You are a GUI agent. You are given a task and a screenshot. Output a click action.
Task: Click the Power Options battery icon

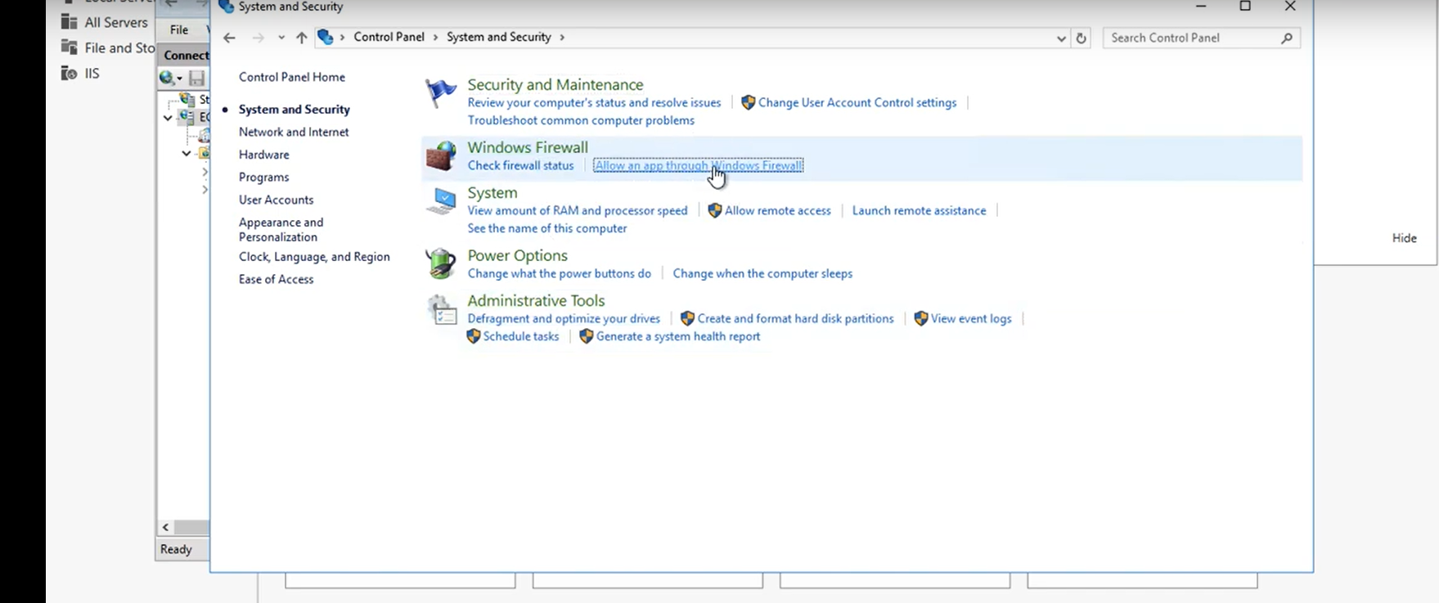coord(441,263)
